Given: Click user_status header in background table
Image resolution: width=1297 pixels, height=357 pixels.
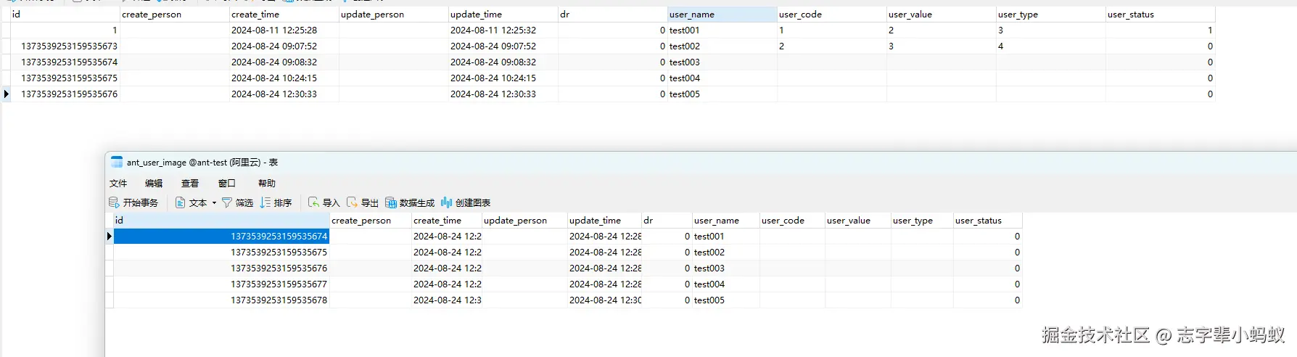Looking at the screenshot, I should pyautogui.click(x=1160, y=15).
